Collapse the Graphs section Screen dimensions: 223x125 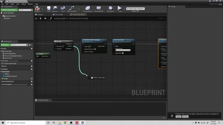point(1,49)
